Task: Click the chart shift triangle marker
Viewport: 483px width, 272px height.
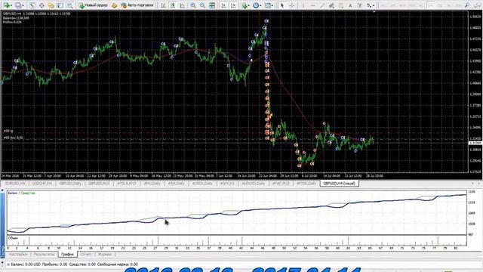Action: pos(374,12)
